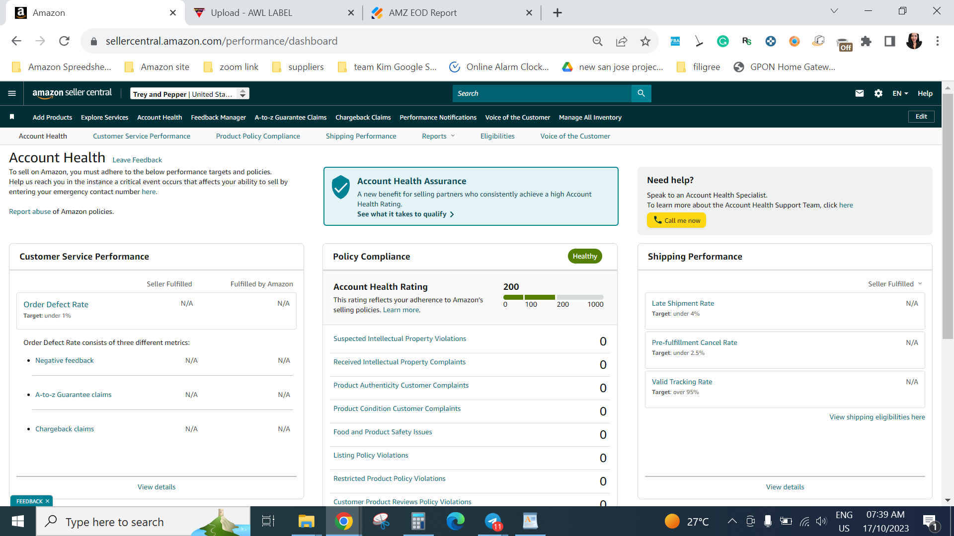Click the Call me now button
Screen dimensions: 954x536
[x=676, y=220]
